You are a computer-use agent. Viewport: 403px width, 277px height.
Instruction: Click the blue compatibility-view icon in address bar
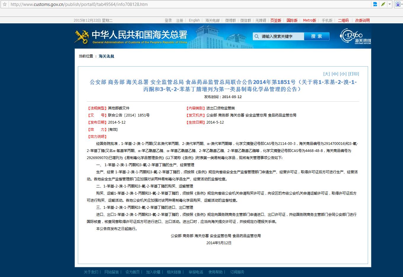[x=375, y=4]
